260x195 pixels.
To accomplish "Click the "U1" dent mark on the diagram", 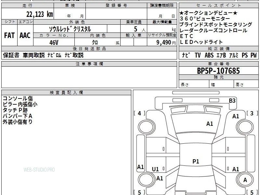I will pyautogui.click(x=155, y=169).
